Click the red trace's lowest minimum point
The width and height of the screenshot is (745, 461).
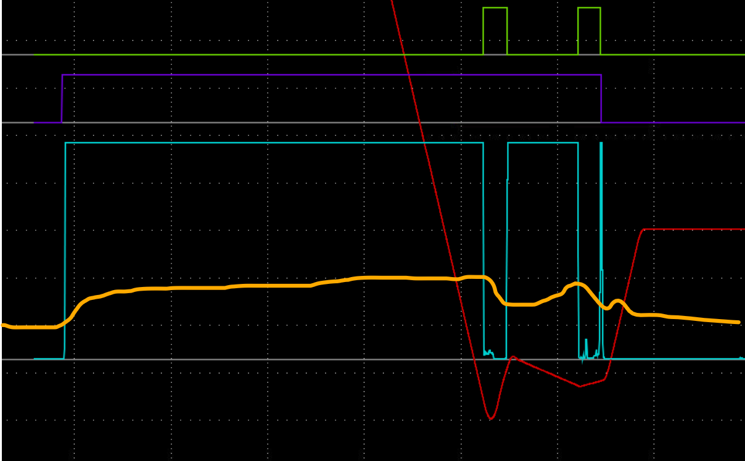coord(491,419)
